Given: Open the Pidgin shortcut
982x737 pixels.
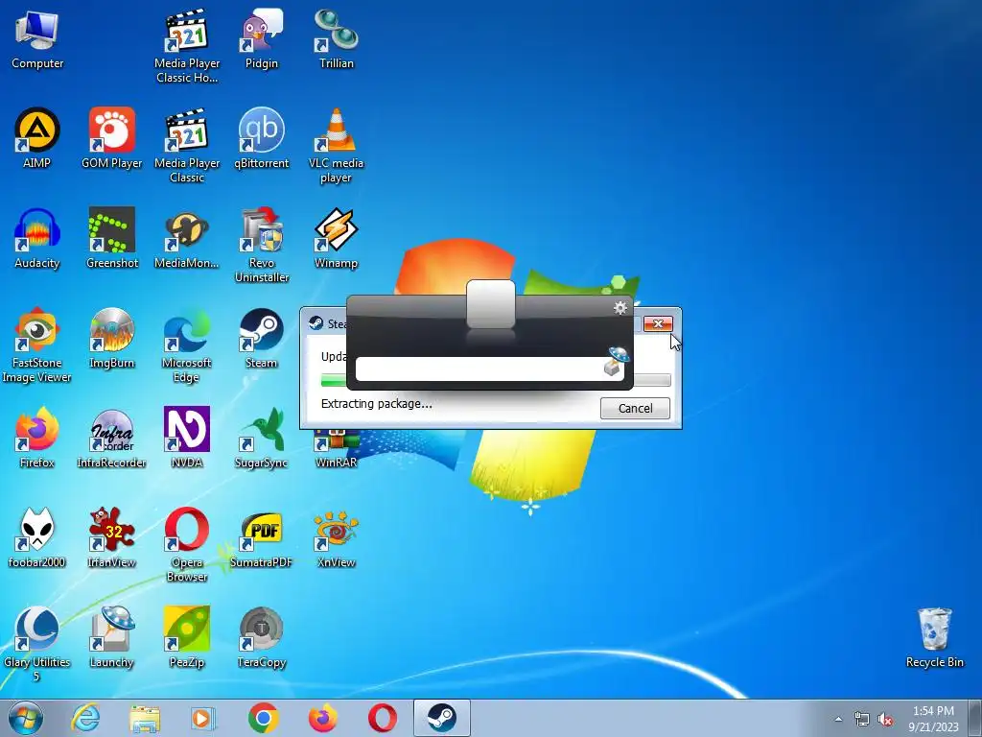Looking at the screenshot, I should click(261, 40).
